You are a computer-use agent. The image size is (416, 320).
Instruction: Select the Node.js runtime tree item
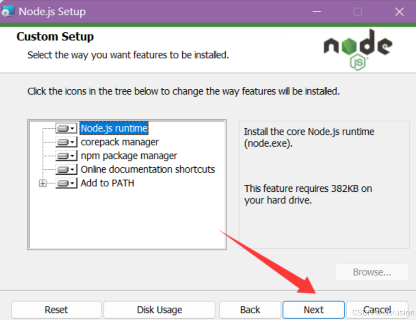click(x=114, y=128)
